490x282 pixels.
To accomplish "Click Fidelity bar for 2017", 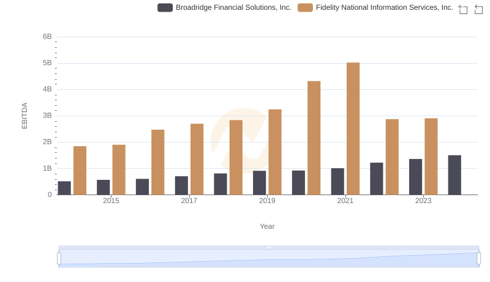I will point(197,159).
